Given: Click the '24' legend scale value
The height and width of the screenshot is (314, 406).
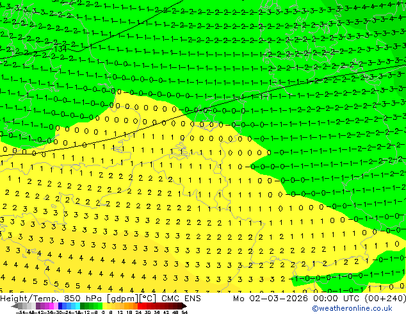Looking at the screenshot, I should tap(138, 313).
